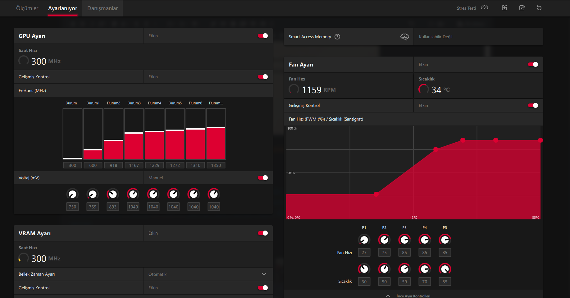
Task: Toggle Fan Gelişmiş Kontrol switch
Action: 533,105
